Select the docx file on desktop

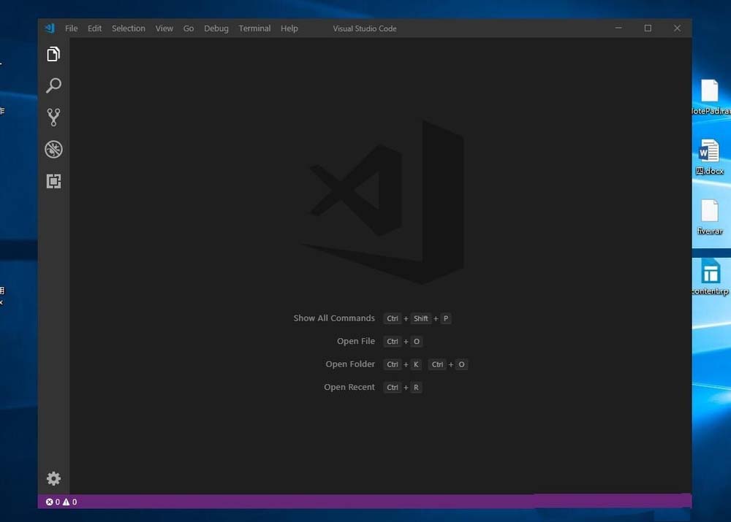click(710, 158)
